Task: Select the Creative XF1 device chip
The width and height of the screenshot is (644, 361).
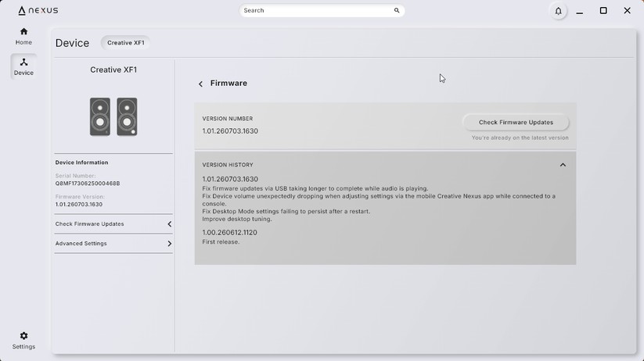Action: coord(126,43)
